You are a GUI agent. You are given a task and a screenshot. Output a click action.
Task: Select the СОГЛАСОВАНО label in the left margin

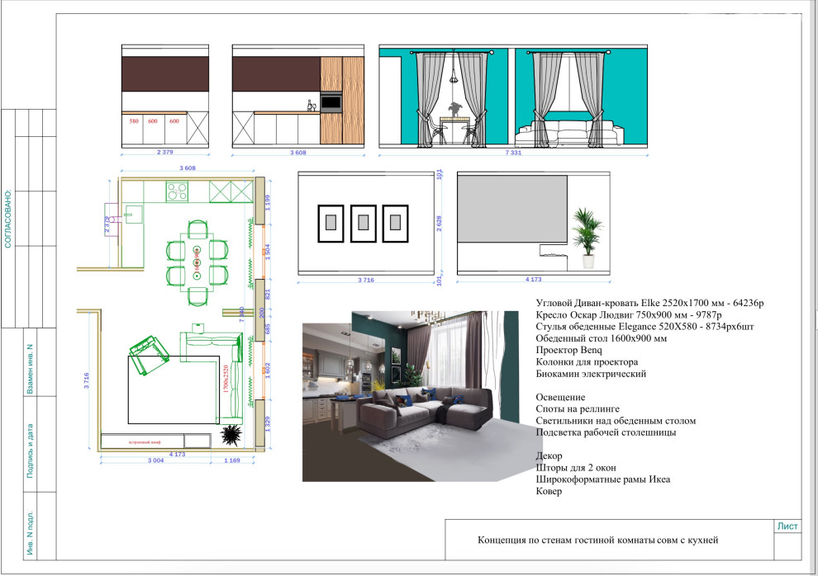(9, 219)
